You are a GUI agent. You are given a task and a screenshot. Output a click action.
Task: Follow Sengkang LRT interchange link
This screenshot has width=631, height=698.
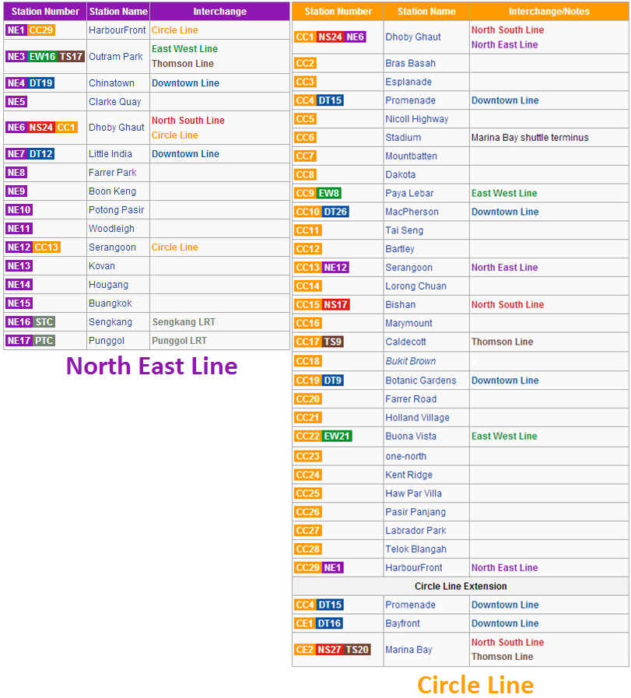(x=184, y=322)
